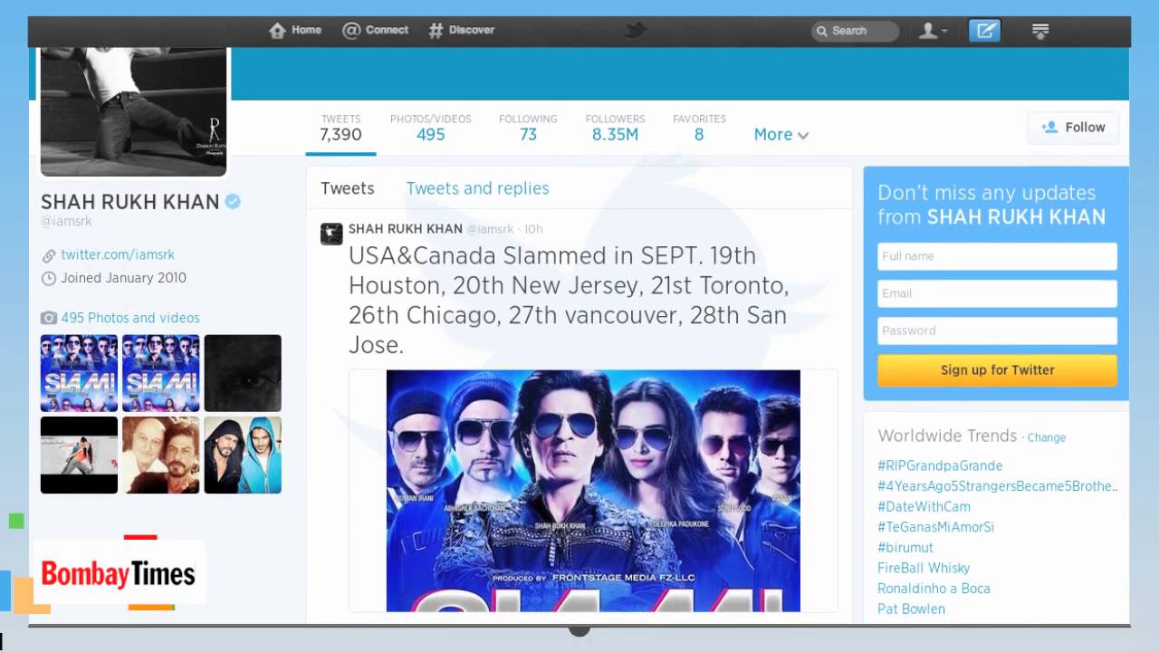The width and height of the screenshot is (1159, 652).
Task: Select the Tweets tab
Action: point(348,188)
